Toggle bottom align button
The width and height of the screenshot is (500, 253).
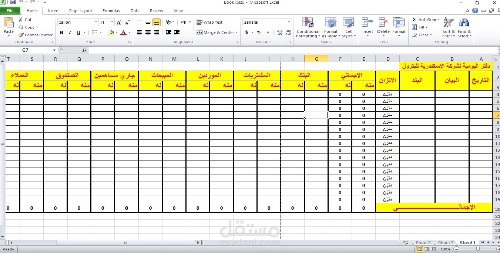pos(157,23)
